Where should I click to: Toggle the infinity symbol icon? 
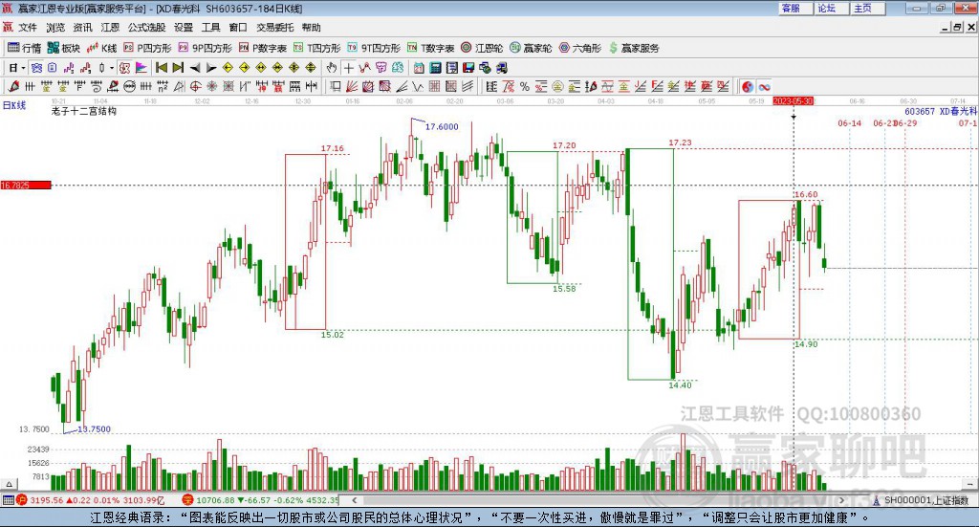(764, 87)
